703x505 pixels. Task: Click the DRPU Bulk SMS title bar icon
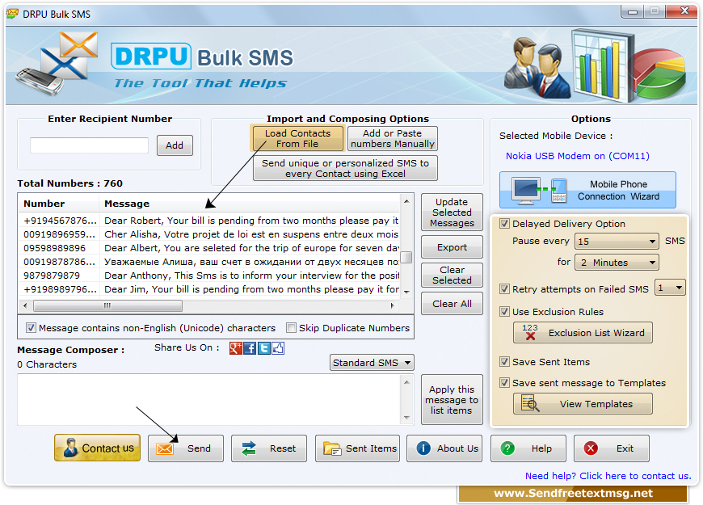coord(12,14)
